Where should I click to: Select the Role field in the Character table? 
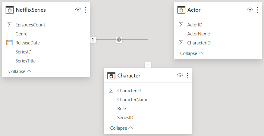tap(121, 109)
